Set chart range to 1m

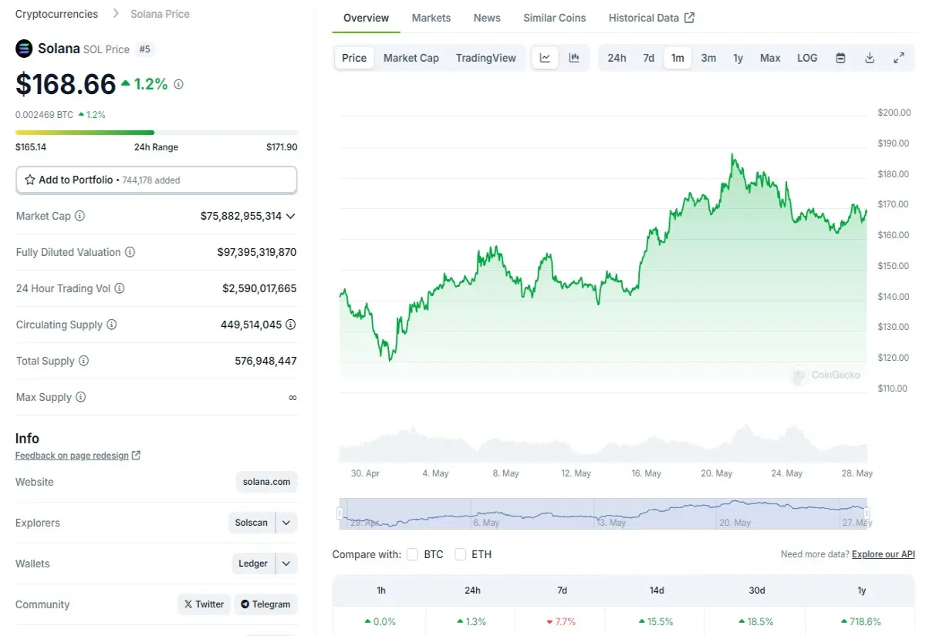(678, 58)
